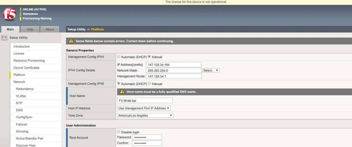Select Automatic (DHCP) for Management Config IPV4
The image size is (352, 147).
tap(119, 57)
